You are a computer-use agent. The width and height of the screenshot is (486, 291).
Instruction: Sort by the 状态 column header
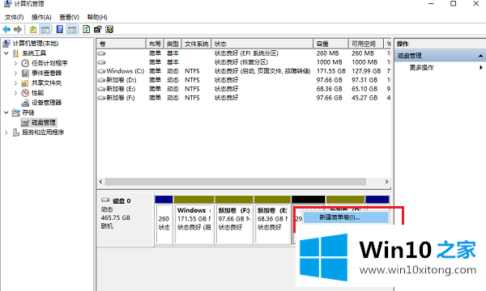[x=262, y=44]
